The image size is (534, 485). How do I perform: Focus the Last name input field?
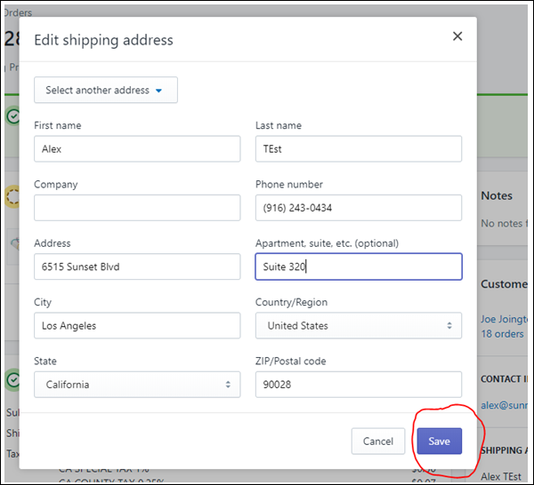tap(358, 149)
